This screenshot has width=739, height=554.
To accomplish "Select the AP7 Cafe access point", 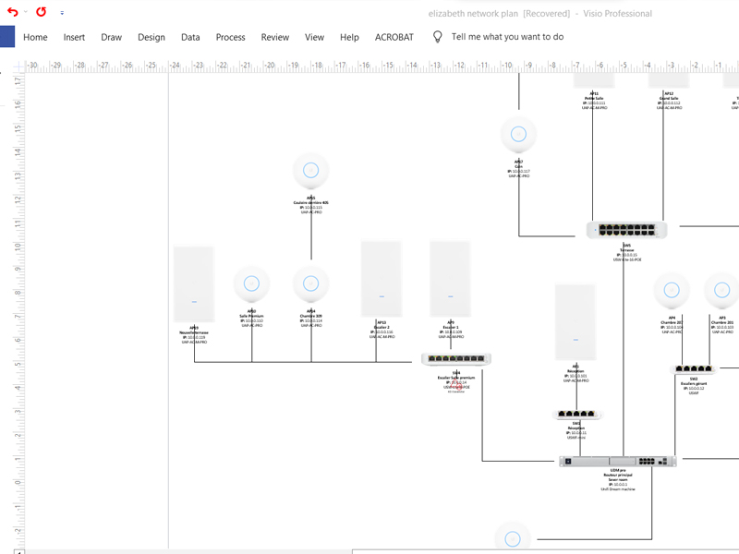I will pos(518,135).
